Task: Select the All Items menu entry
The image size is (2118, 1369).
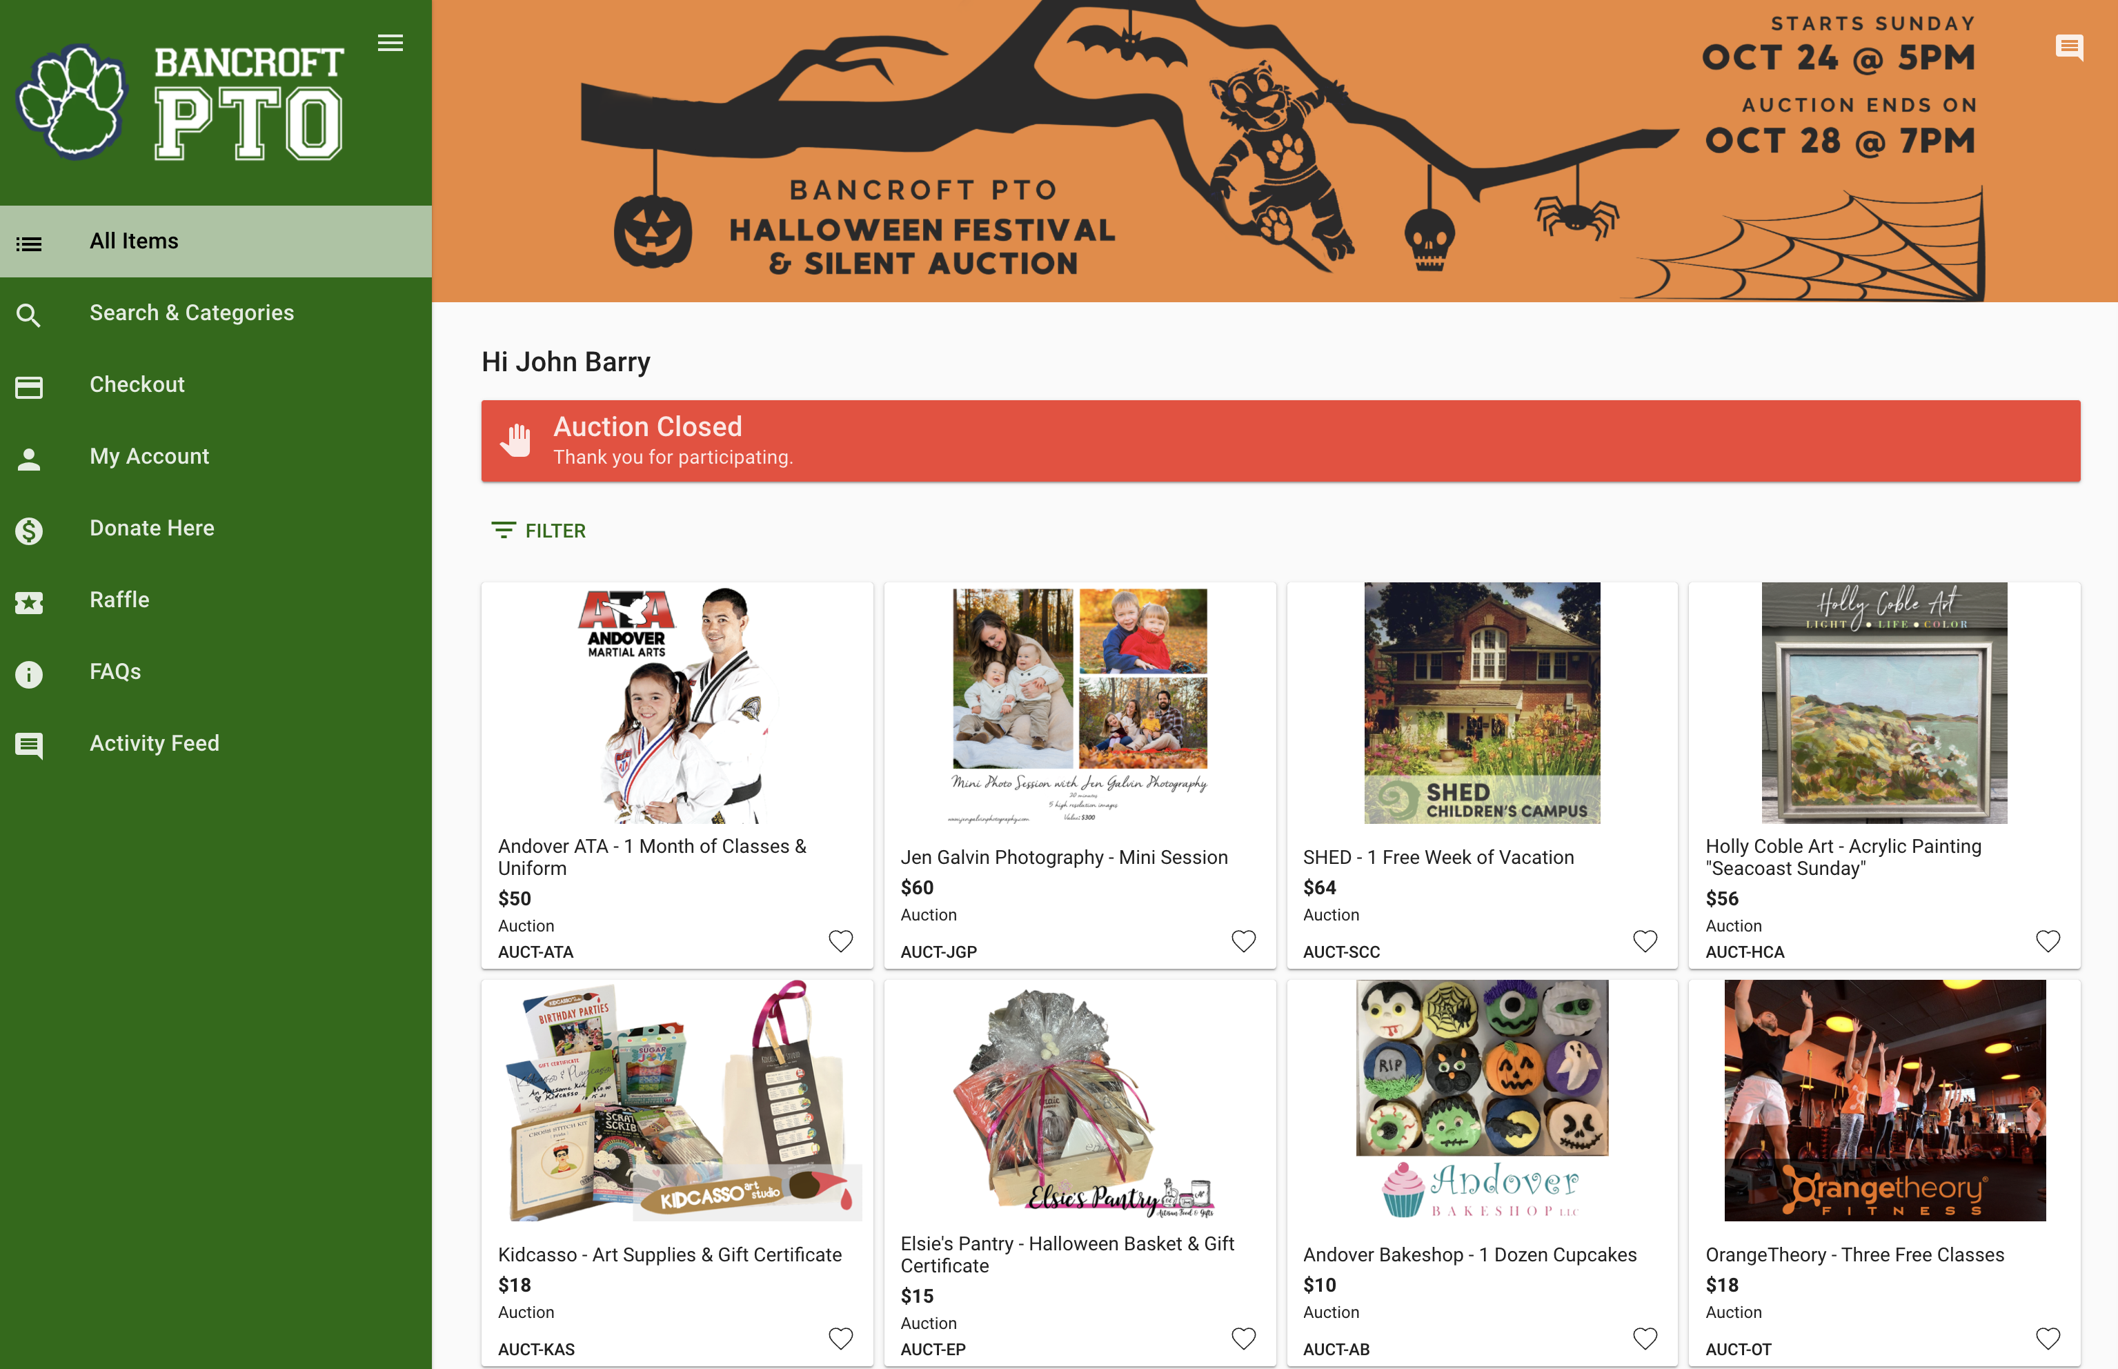Action: [216, 241]
